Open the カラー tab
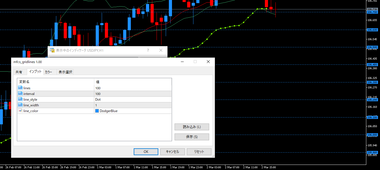Screen dimensions: 380x170 (x=49, y=72)
